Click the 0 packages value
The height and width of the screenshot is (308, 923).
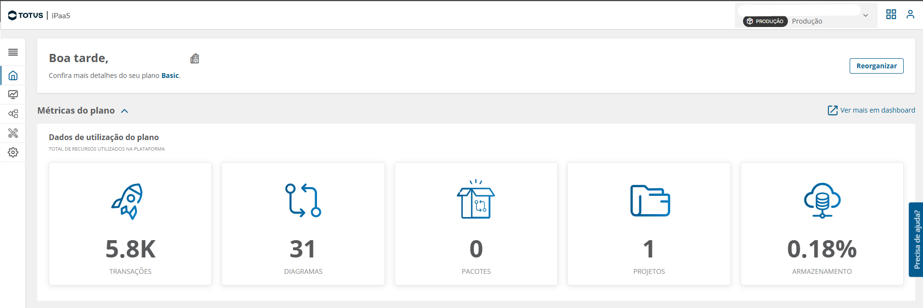476,249
